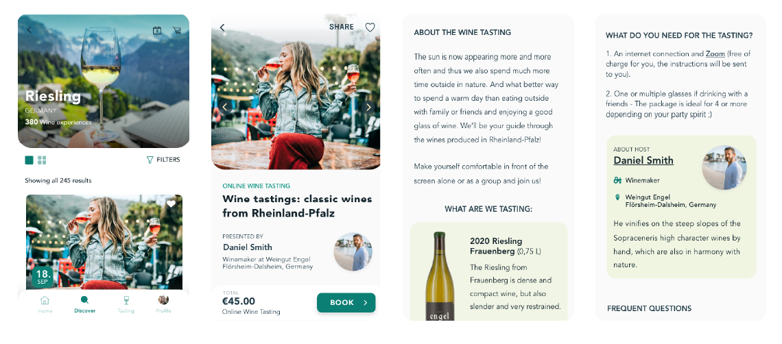
Task: Click the SHARE button
Action: 342,27
